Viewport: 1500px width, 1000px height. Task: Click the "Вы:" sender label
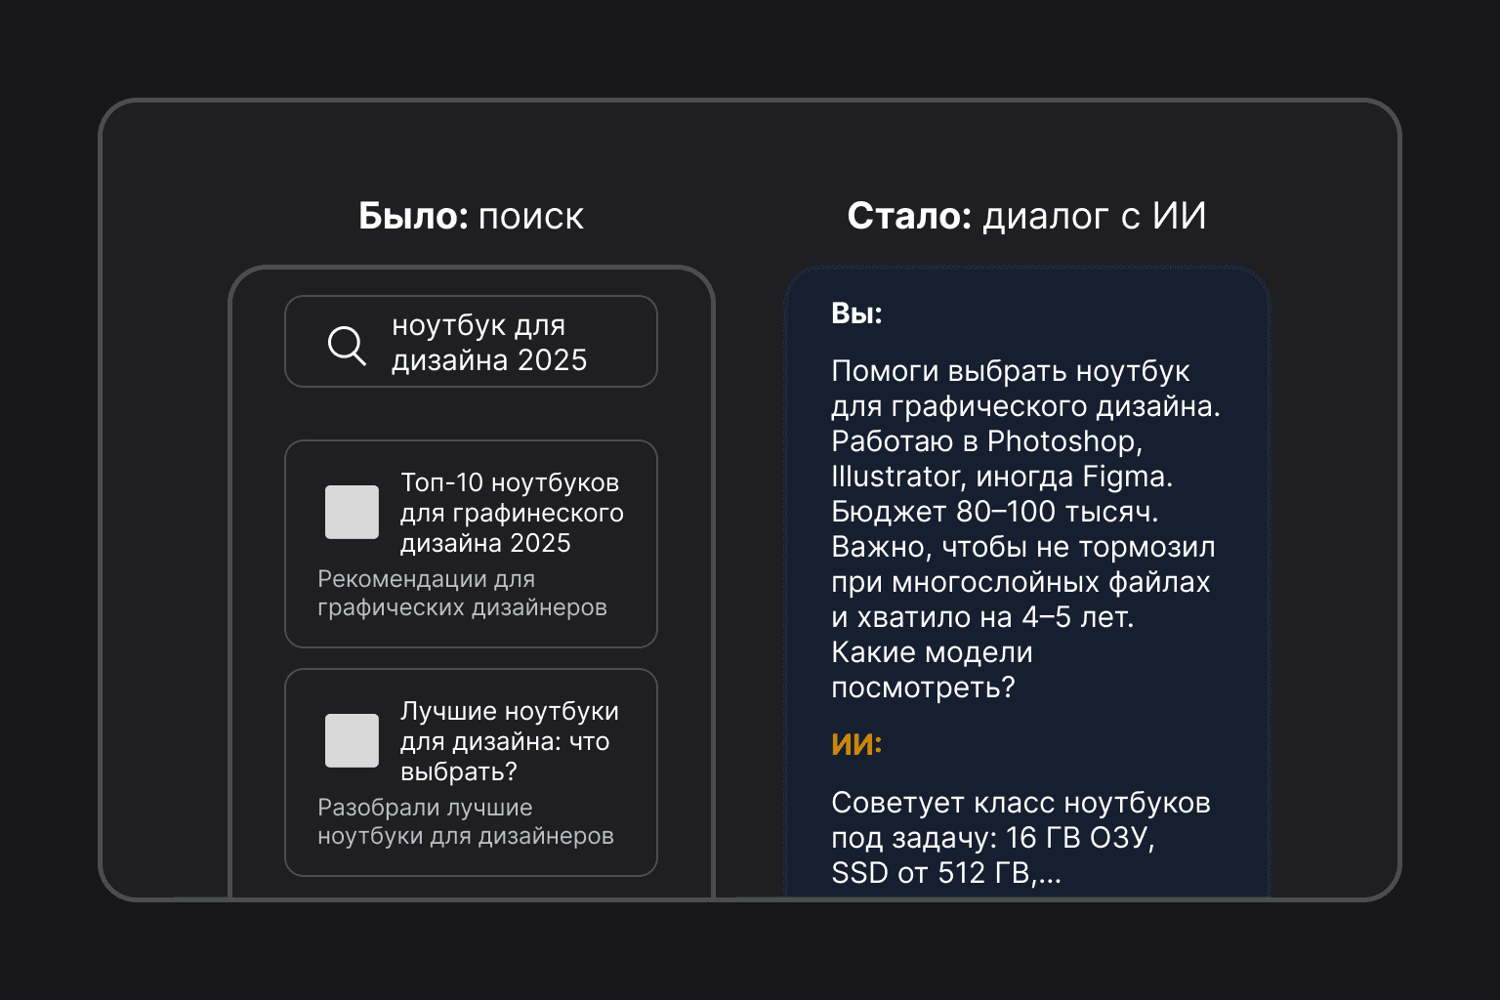point(856,313)
